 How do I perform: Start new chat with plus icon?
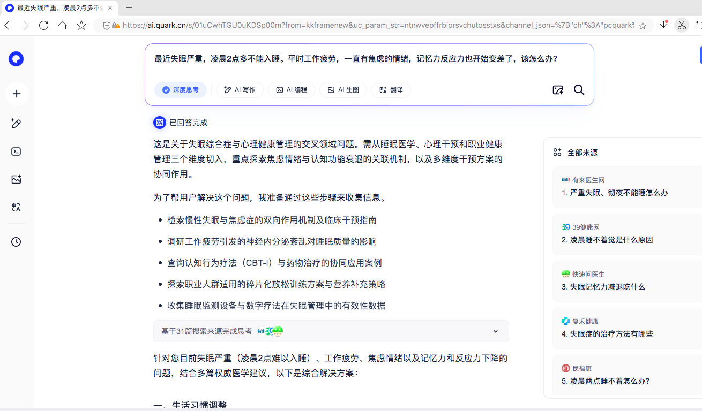tap(17, 94)
